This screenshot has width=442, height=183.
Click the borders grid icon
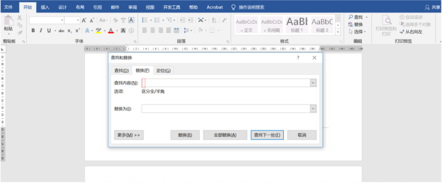[212, 30]
